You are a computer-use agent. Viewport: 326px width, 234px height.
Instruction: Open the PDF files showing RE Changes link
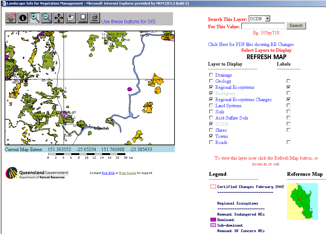click(x=251, y=44)
